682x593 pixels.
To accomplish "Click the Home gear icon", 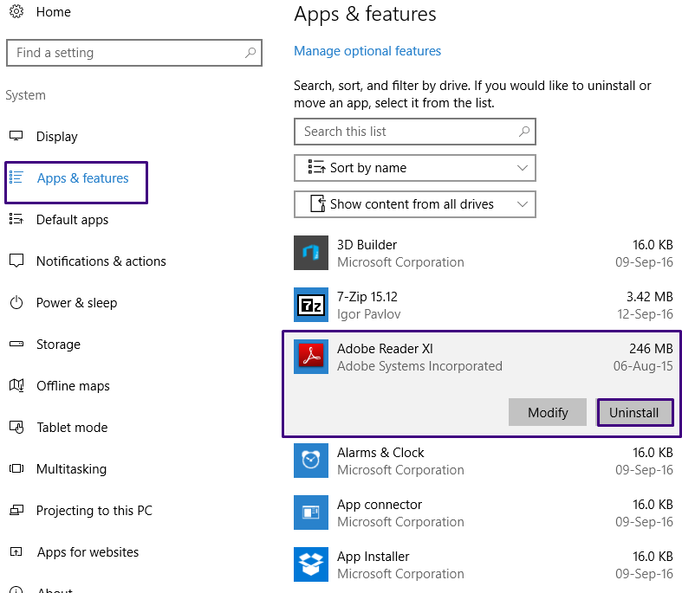I will [x=16, y=12].
